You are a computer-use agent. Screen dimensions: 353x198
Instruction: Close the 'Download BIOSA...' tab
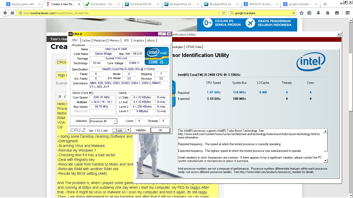(158, 4)
